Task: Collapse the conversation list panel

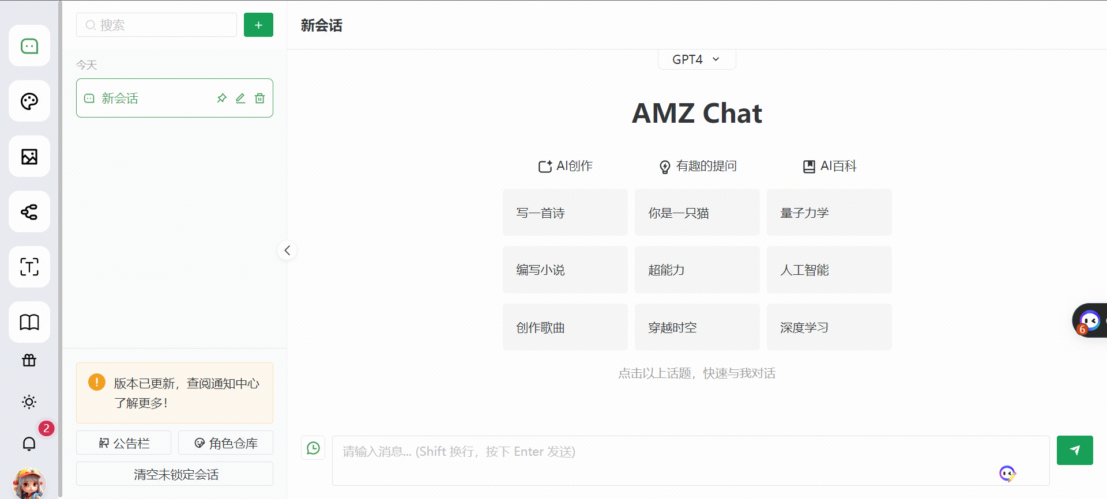Action: (x=287, y=251)
